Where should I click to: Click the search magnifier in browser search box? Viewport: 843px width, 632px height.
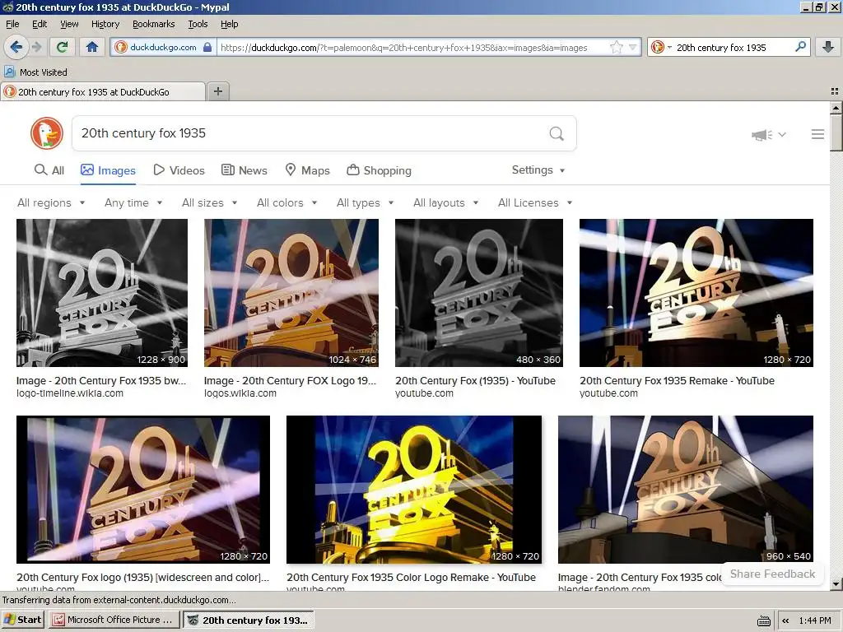pos(800,47)
